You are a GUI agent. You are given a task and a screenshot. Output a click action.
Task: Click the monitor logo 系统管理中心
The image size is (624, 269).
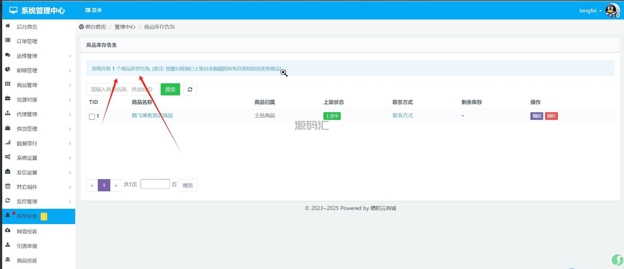[x=37, y=10]
